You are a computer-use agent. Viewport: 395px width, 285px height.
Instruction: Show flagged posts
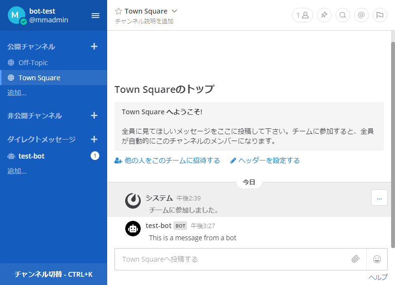click(379, 15)
